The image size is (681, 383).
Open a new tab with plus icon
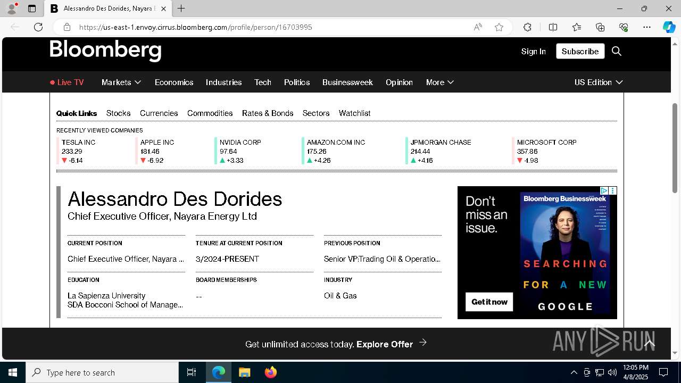(181, 9)
